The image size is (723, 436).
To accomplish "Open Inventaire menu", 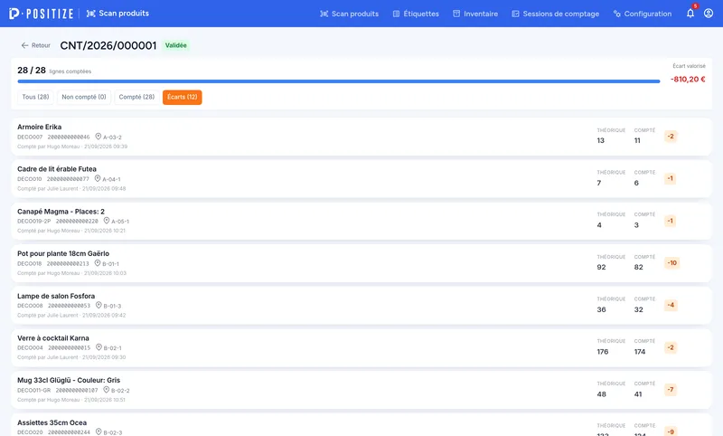I will tap(475, 14).
